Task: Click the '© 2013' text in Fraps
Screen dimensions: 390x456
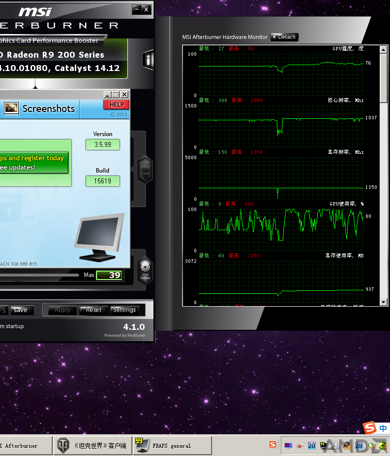Action: [x=119, y=114]
